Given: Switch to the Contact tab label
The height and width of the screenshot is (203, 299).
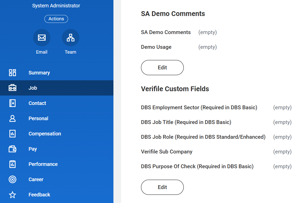Looking at the screenshot, I should (x=37, y=103).
